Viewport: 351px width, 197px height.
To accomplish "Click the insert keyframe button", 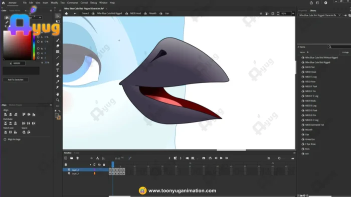I will tap(175, 158).
